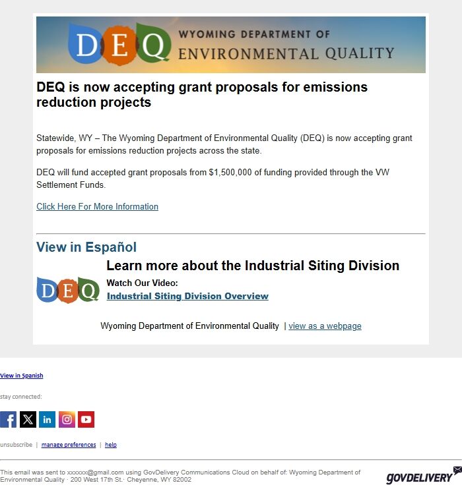Open 'View in Español' heading link
The image size is (462, 487).
[86, 247]
